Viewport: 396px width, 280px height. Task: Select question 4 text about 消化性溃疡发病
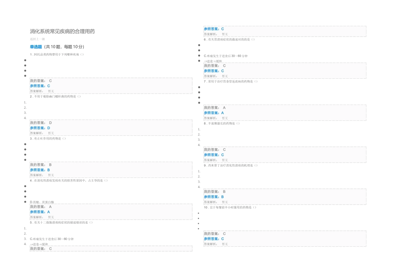(69, 180)
